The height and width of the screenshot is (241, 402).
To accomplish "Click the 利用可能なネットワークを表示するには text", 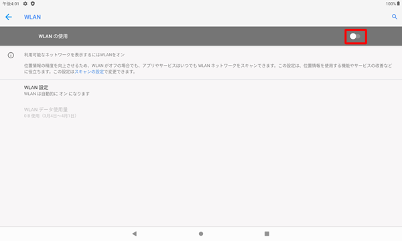I will point(62,55).
